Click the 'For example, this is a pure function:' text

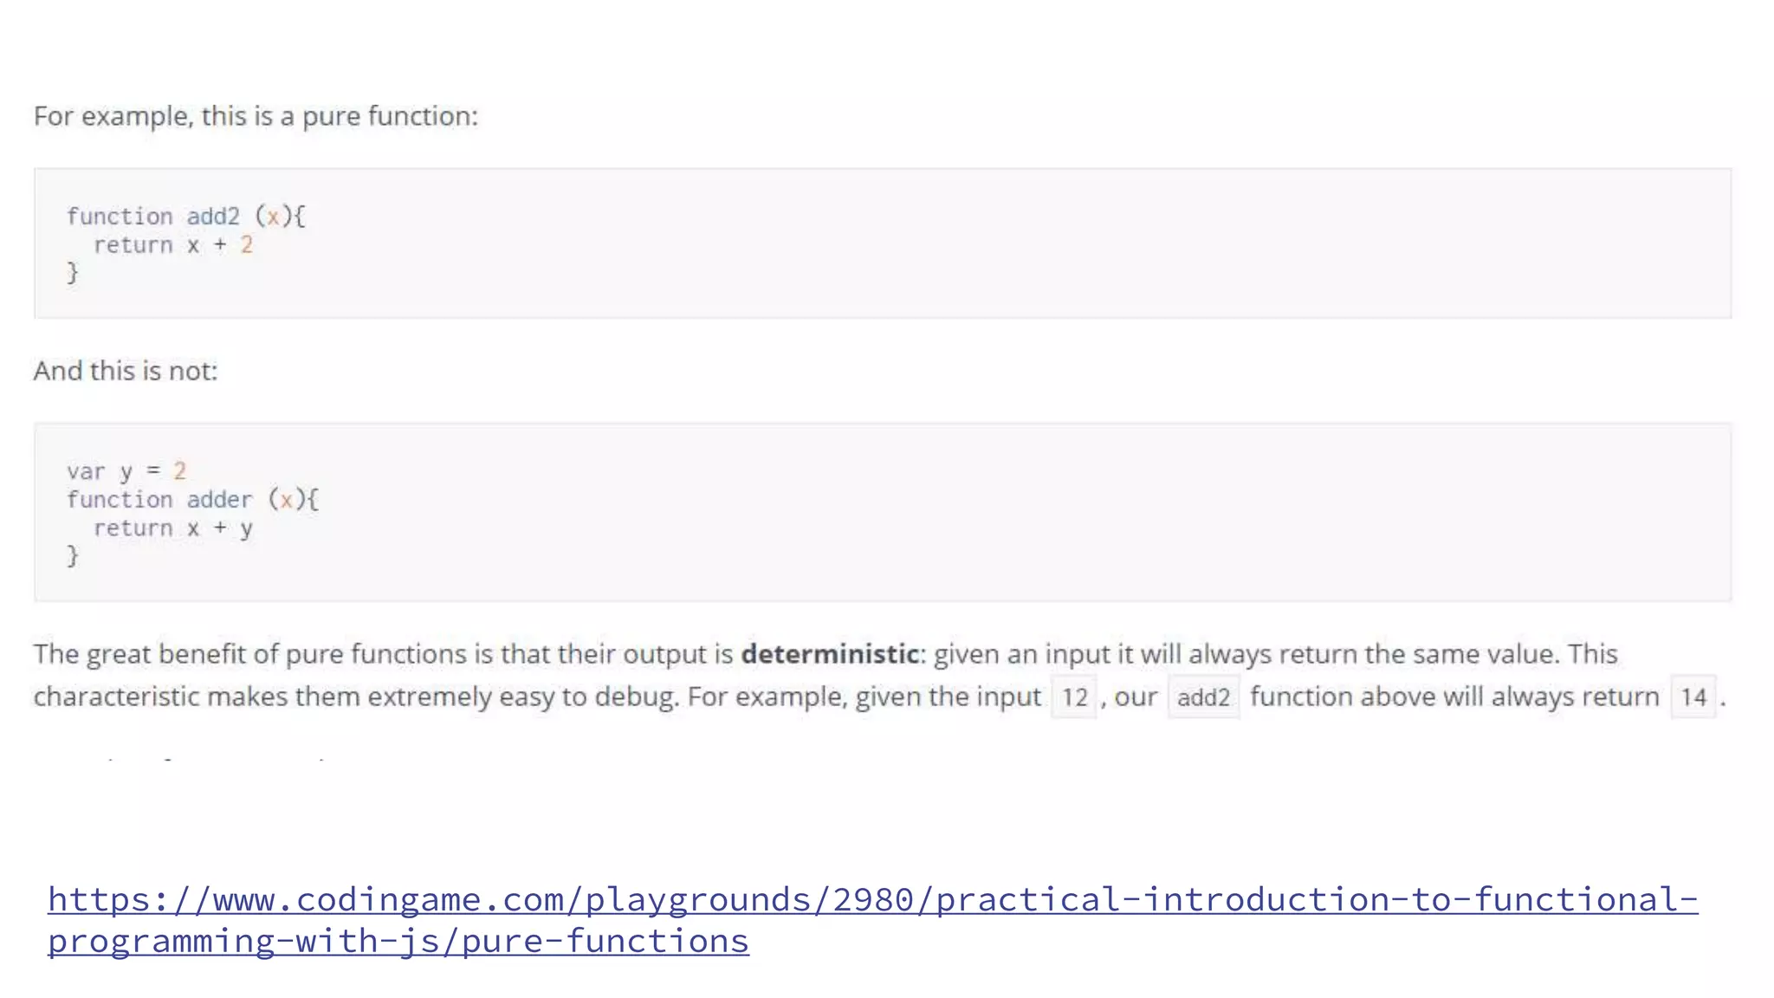(256, 116)
